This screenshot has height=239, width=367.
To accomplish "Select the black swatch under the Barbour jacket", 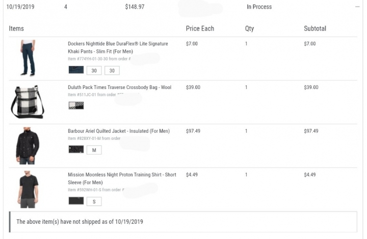I will pyautogui.click(x=76, y=150).
